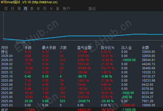Click the balance 29544.91

click(x=148, y=60)
